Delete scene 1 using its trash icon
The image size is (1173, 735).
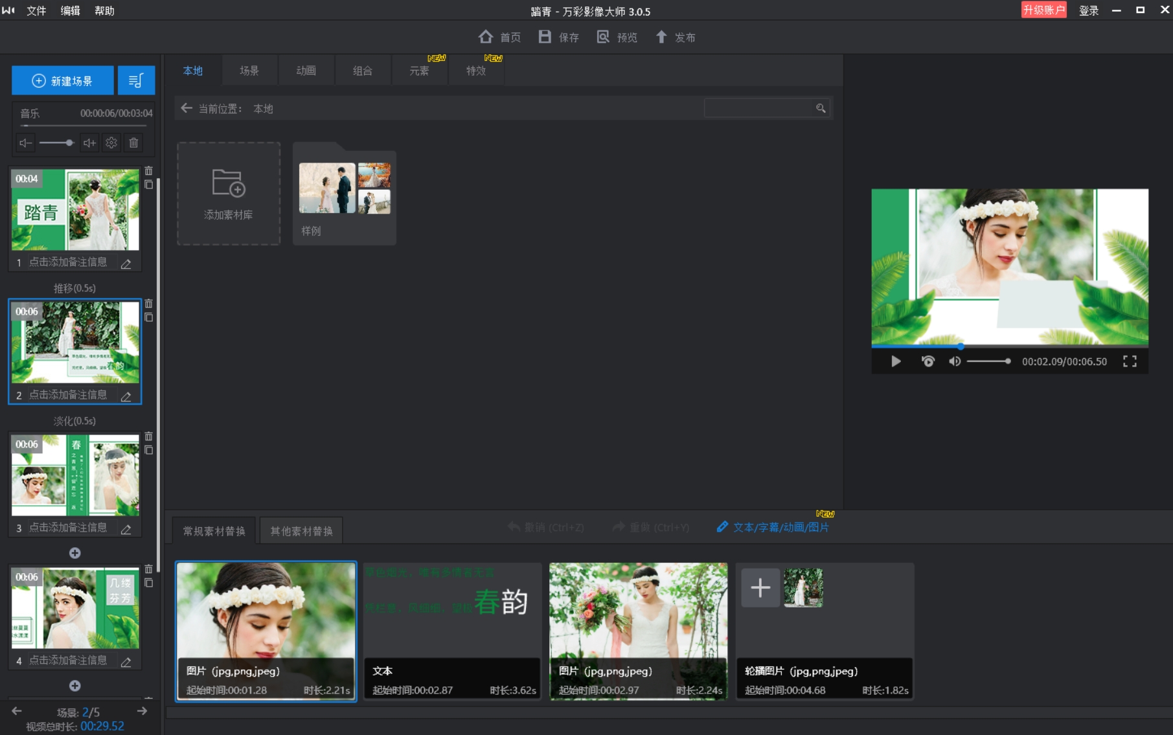[148, 171]
